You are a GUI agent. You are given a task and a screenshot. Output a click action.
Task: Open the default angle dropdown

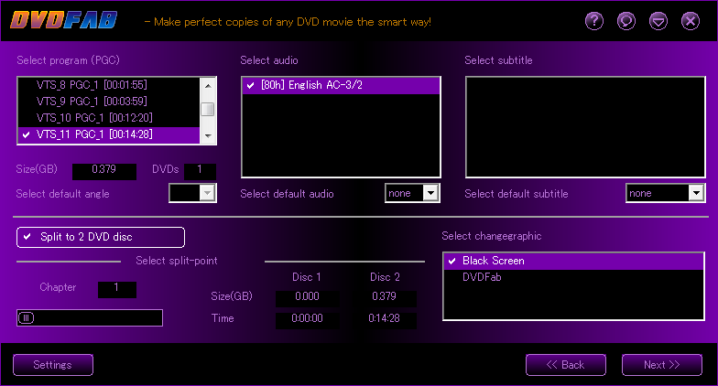[x=207, y=193]
